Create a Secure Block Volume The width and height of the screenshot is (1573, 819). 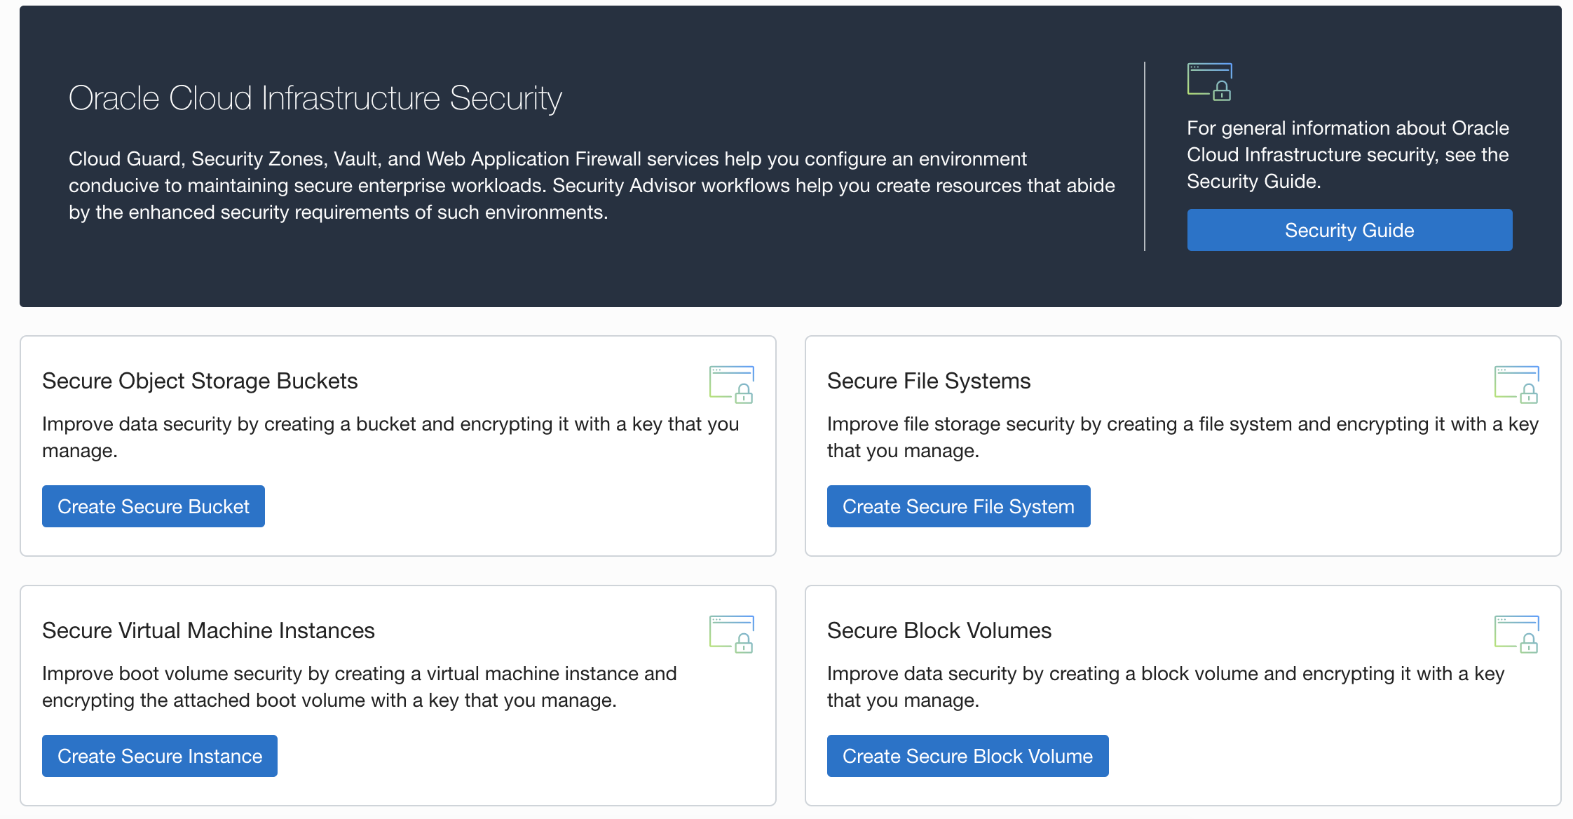tap(967, 755)
